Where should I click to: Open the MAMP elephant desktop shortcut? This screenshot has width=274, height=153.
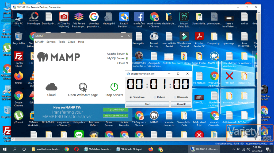[x=154, y=117]
